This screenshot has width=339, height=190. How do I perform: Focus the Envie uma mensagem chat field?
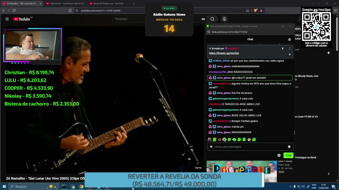click(x=250, y=147)
